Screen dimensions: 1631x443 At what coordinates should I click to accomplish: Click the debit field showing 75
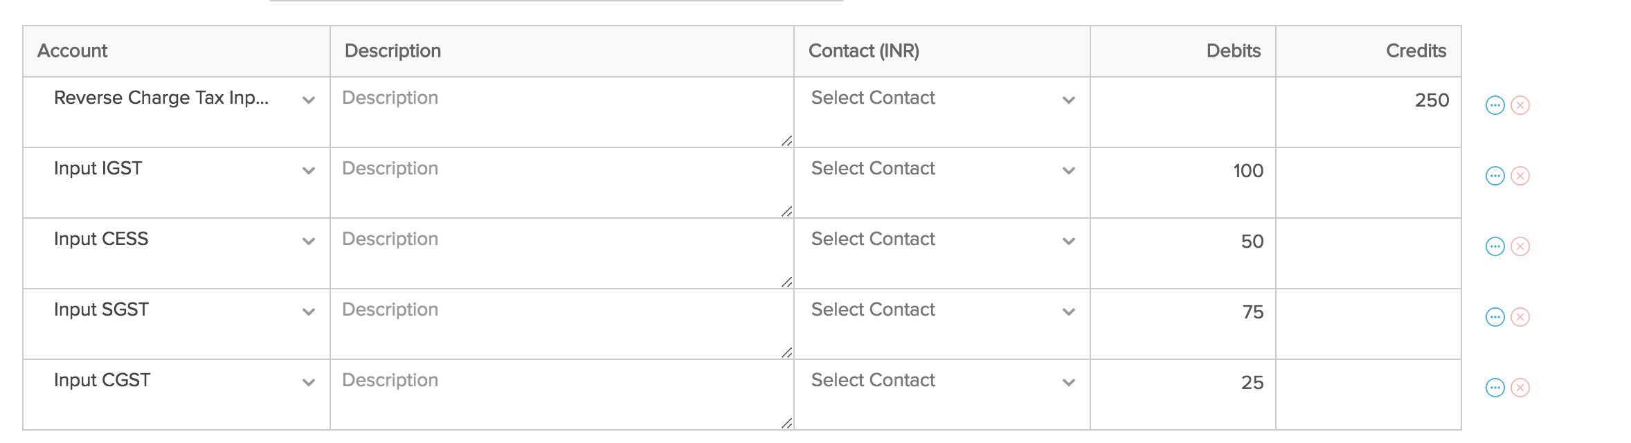click(x=1182, y=313)
